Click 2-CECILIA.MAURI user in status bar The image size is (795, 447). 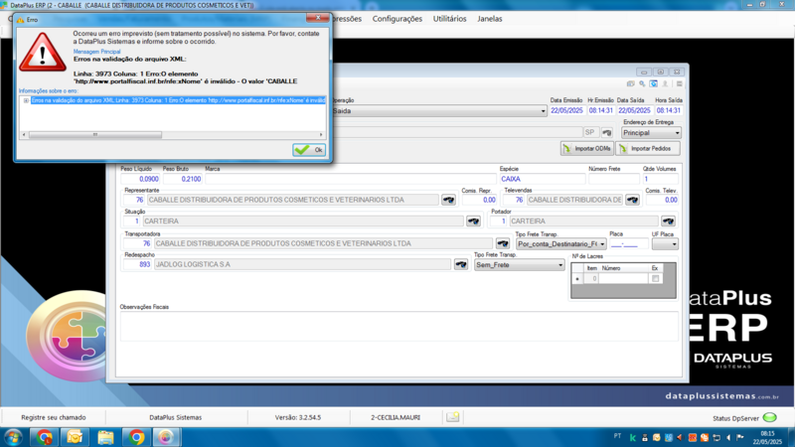396,417
